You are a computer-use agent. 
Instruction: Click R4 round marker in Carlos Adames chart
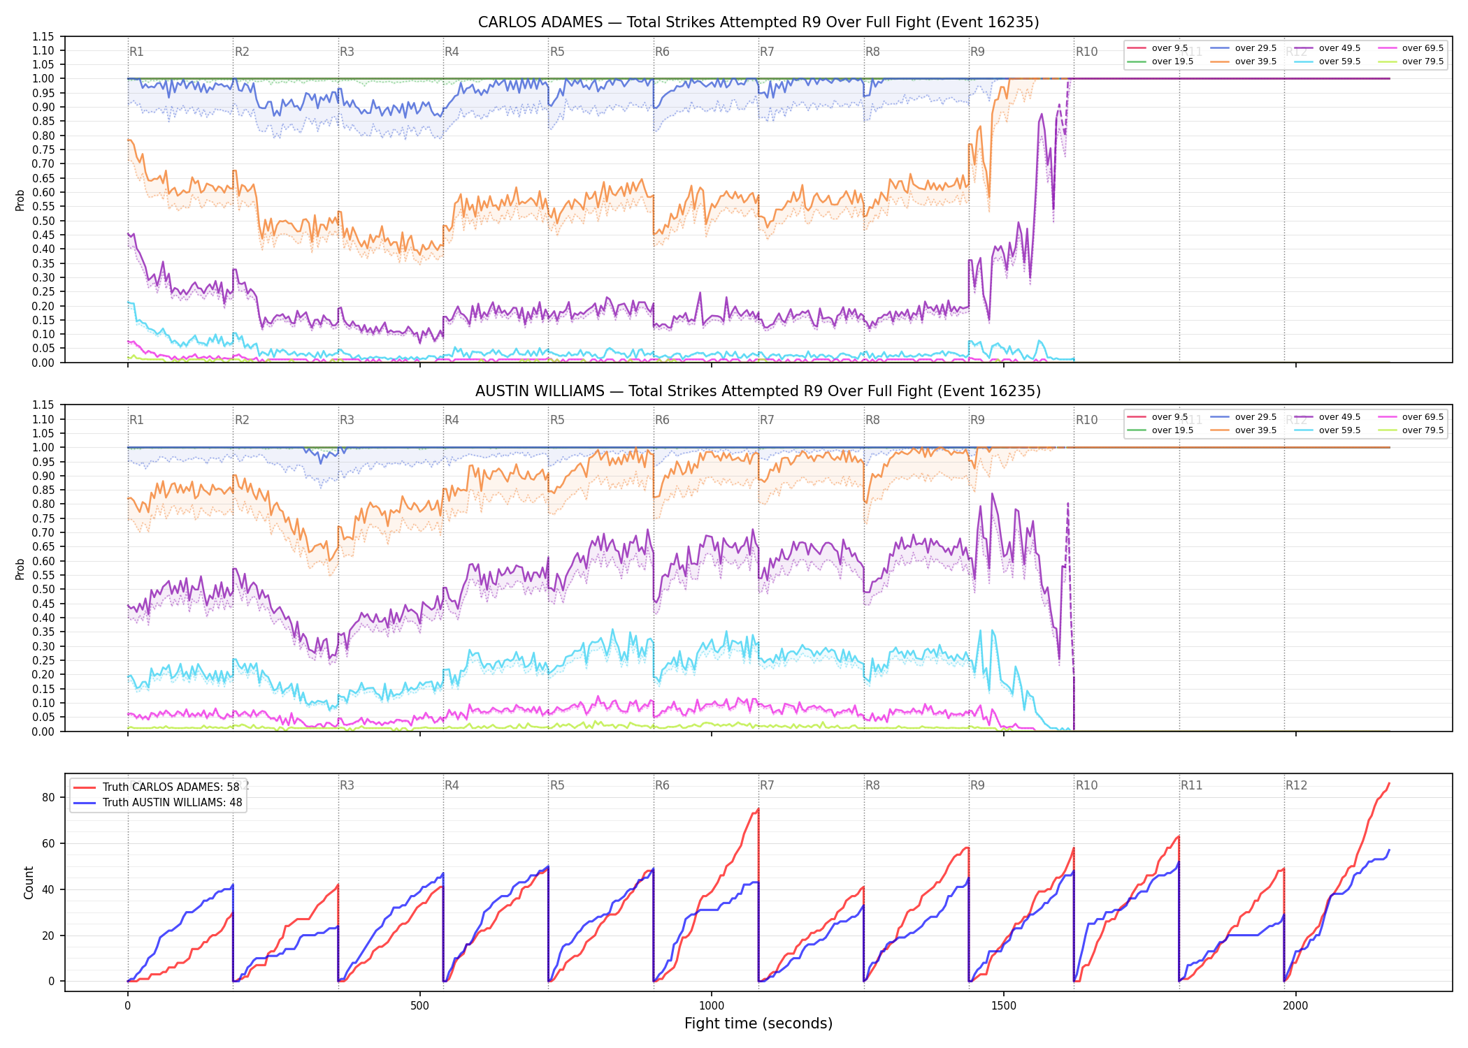(x=452, y=52)
